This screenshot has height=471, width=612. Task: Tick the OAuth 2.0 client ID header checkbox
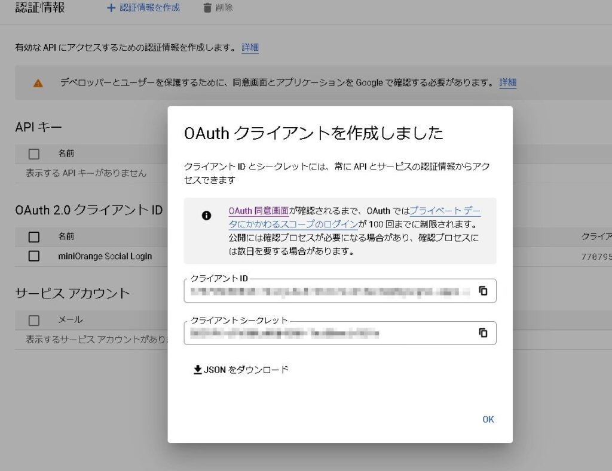(x=34, y=237)
